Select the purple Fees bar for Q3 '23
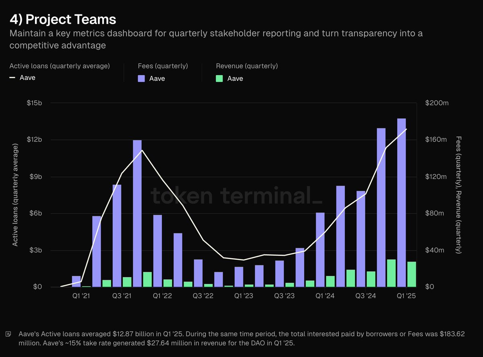 pos(280,274)
